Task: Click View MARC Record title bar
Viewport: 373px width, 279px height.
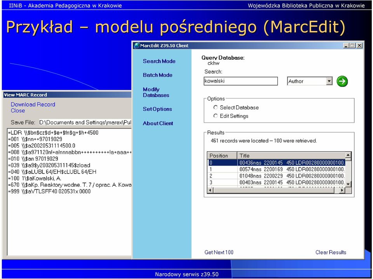Action: 67,95
